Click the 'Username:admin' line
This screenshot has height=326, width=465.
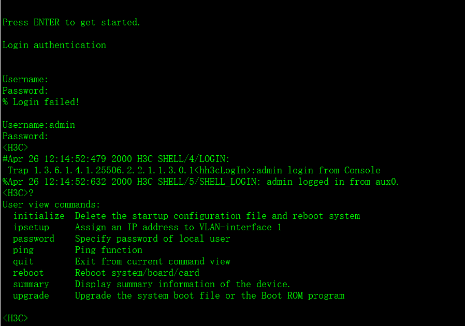(x=39, y=125)
